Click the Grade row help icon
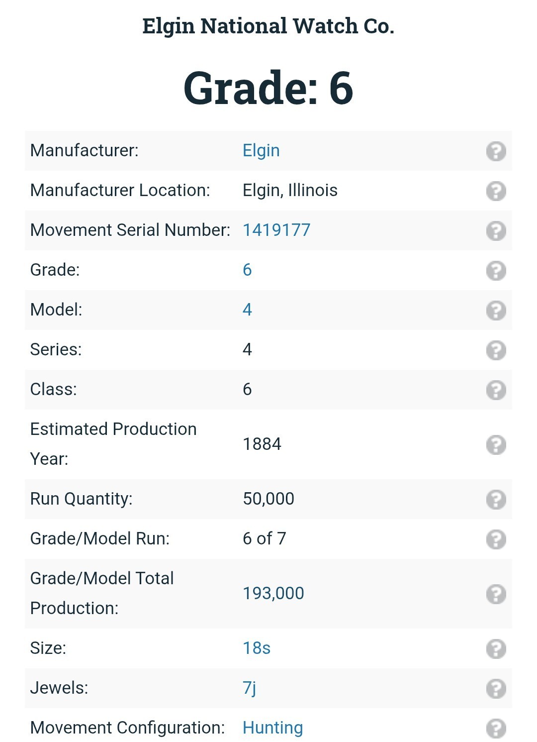This screenshot has width=537, height=742. pyautogui.click(x=496, y=270)
